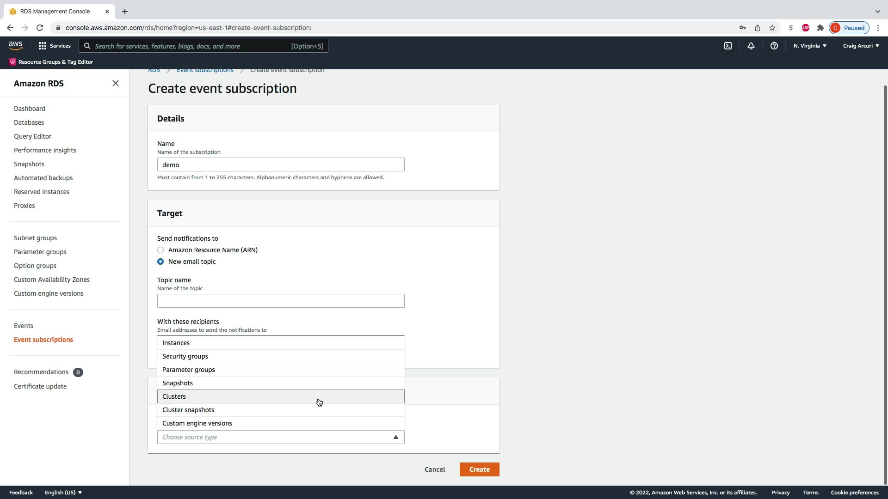The height and width of the screenshot is (499, 888).
Task: Open Databases in the sidebar
Action: (29, 122)
